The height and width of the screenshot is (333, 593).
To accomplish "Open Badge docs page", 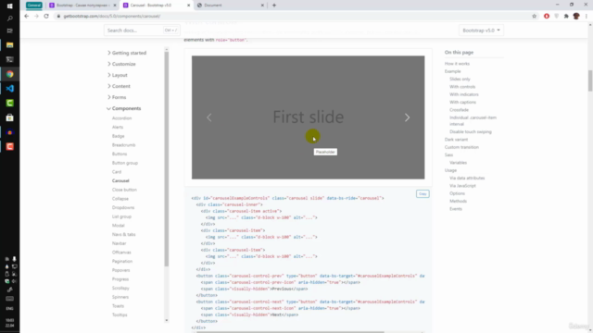I will [118, 136].
